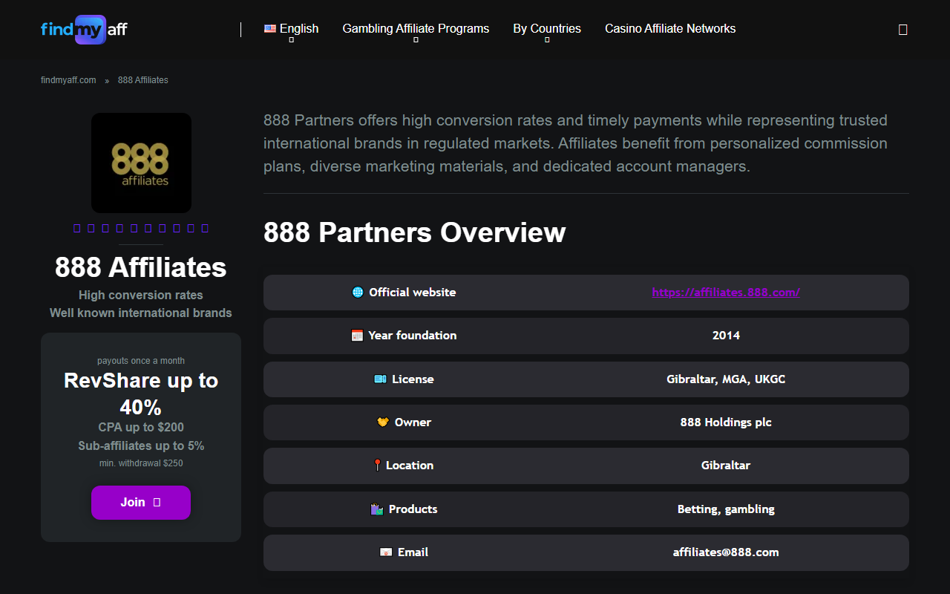Click the Betting, gambling products value
Image resolution: width=950 pixels, height=594 pixels.
[726, 509]
